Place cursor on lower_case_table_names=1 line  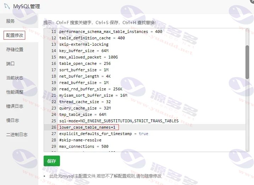(87, 127)
